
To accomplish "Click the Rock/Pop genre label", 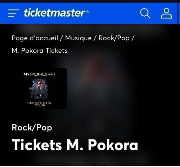I will click(32, 128).
